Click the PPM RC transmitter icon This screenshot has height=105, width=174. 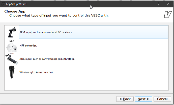point(12,32)
